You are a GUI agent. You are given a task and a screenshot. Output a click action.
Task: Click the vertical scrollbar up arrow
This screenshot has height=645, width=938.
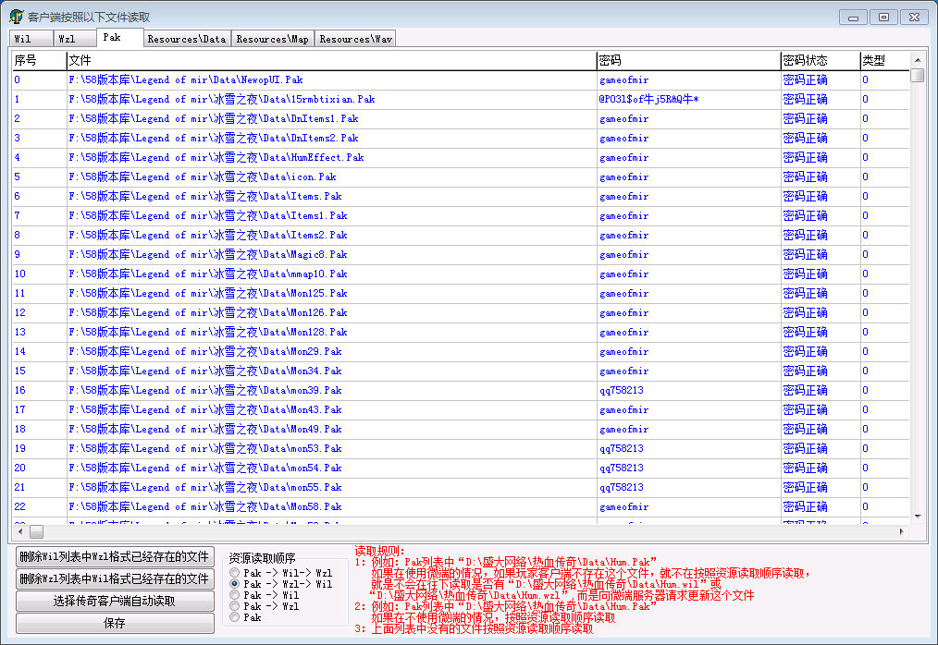click(x=917, y=60)
